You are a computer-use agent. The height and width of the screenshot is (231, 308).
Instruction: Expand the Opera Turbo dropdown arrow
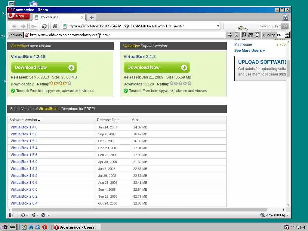click(x=48, y=215)
